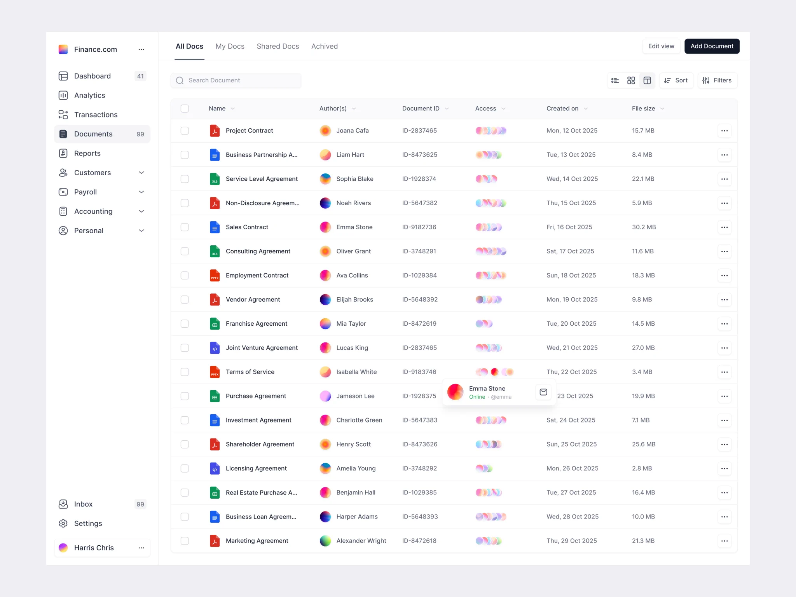The height and width of the screenshot is (597, 796).
Task: Click the Edit view button
Action: point(661,46)
